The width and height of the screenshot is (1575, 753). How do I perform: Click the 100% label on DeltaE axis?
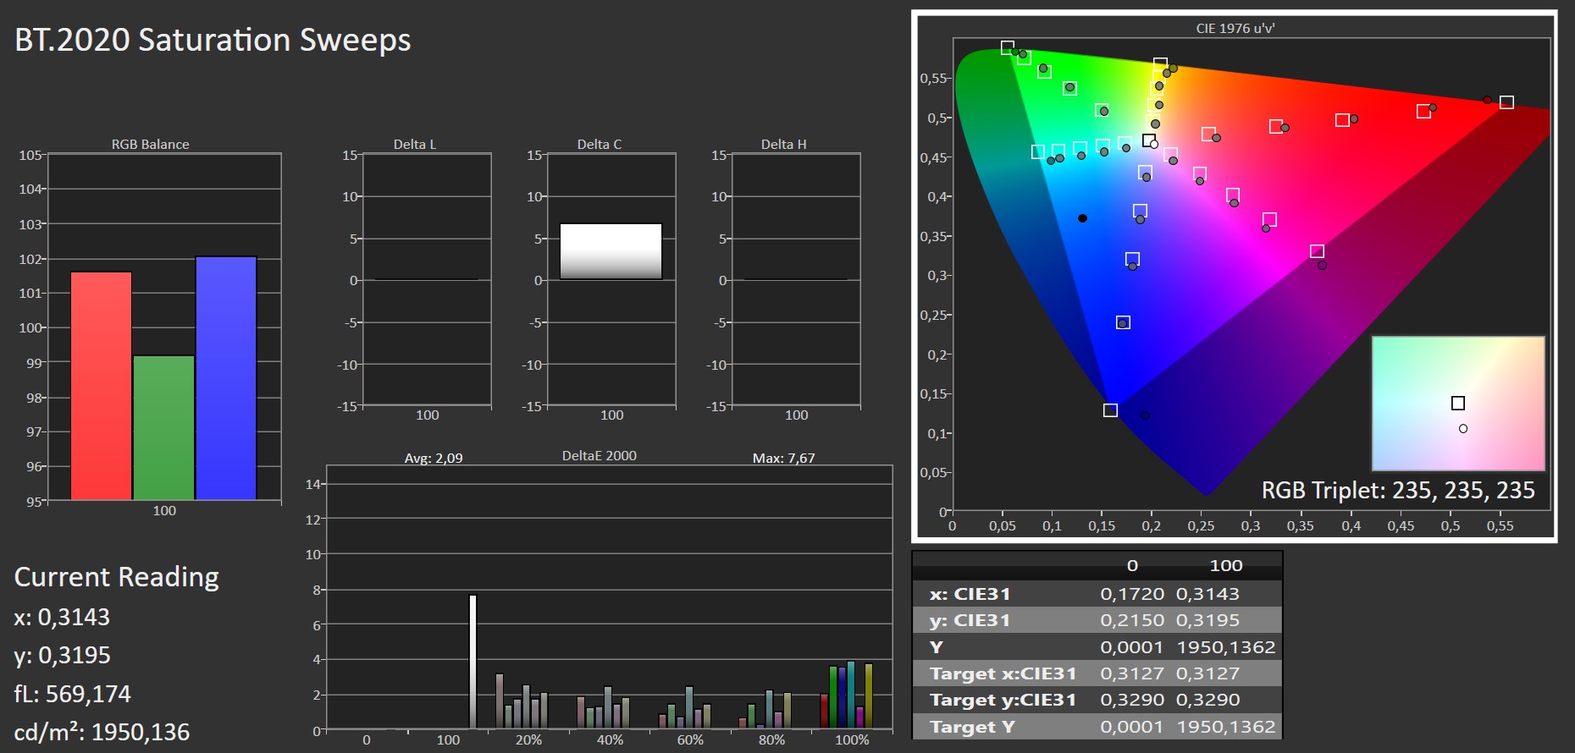pyautogui.click(x=852, y=739)
